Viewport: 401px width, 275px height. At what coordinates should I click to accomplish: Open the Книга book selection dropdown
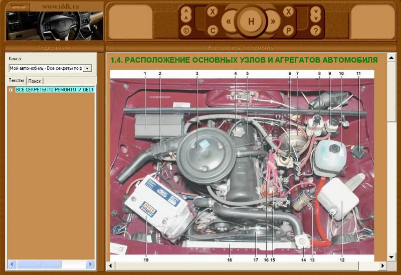[x=87, y=68]
